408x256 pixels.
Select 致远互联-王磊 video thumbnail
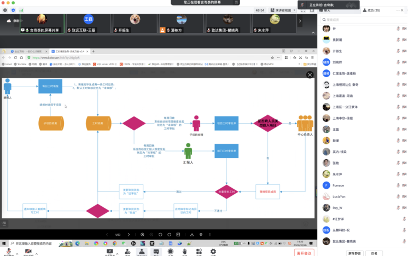[x=89, y=24]
